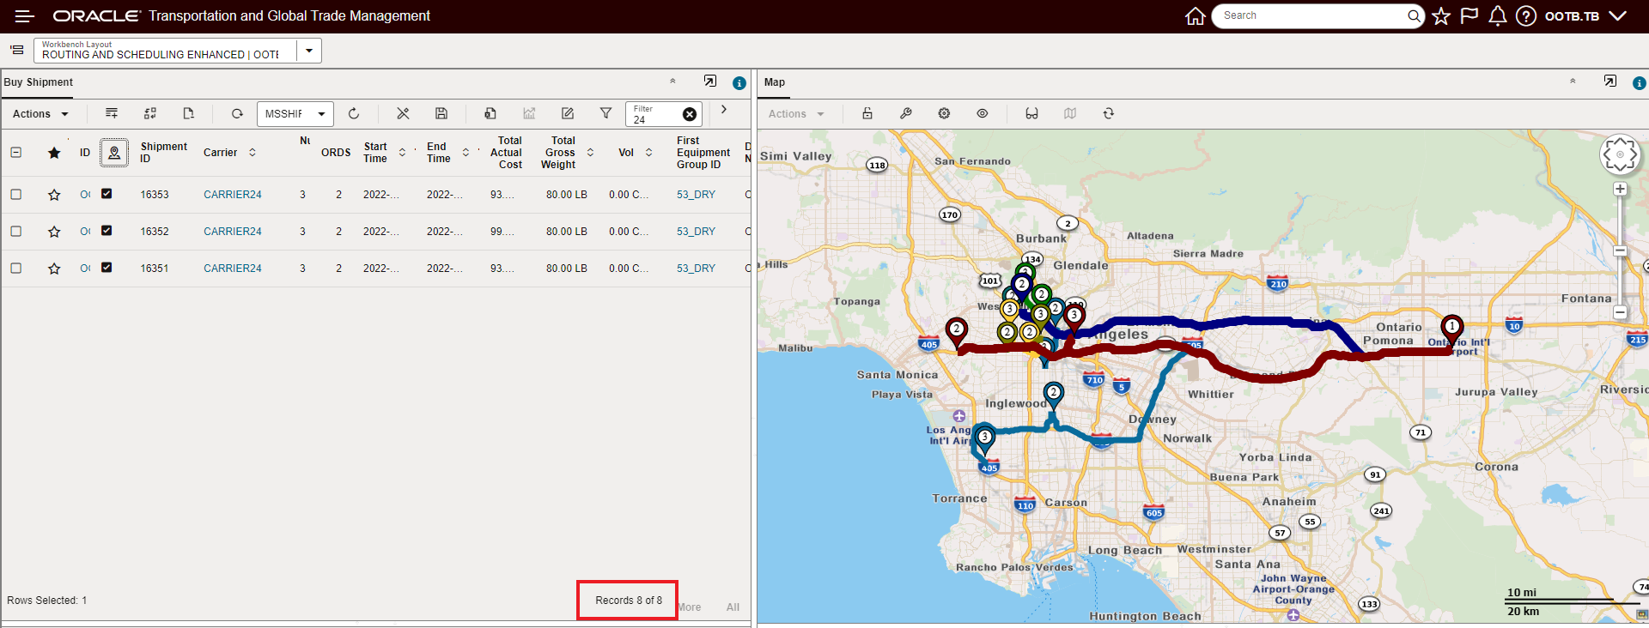Select the Map panel tab
The image size is (1649, 628).
coord(775,82)
